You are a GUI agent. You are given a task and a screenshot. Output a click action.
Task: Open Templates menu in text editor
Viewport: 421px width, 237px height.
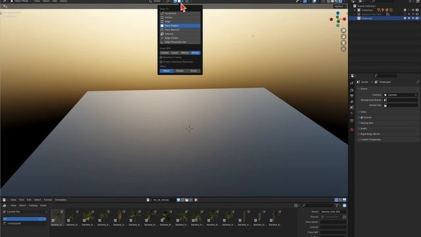click(x=61, y=200)
